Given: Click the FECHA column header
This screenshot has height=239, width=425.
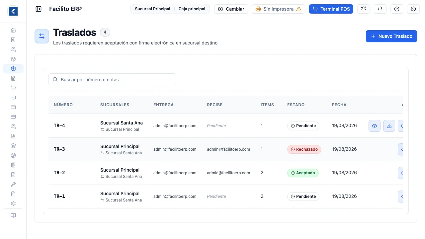Looking at the screenshot, I should click(x=339, y=105).
